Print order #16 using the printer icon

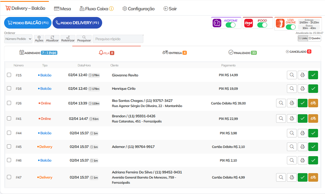tap(303, 89)
